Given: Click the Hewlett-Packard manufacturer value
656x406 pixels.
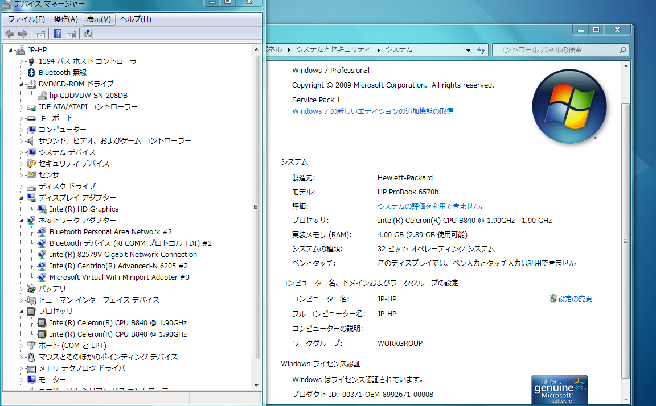Looking at the screenshot, I should click(x=405, y=178).
